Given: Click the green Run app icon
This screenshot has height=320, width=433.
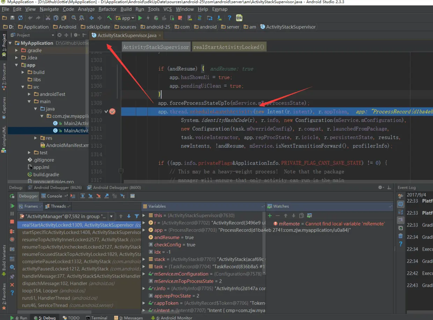Looking at the screenshot, I should click(140, 18).
